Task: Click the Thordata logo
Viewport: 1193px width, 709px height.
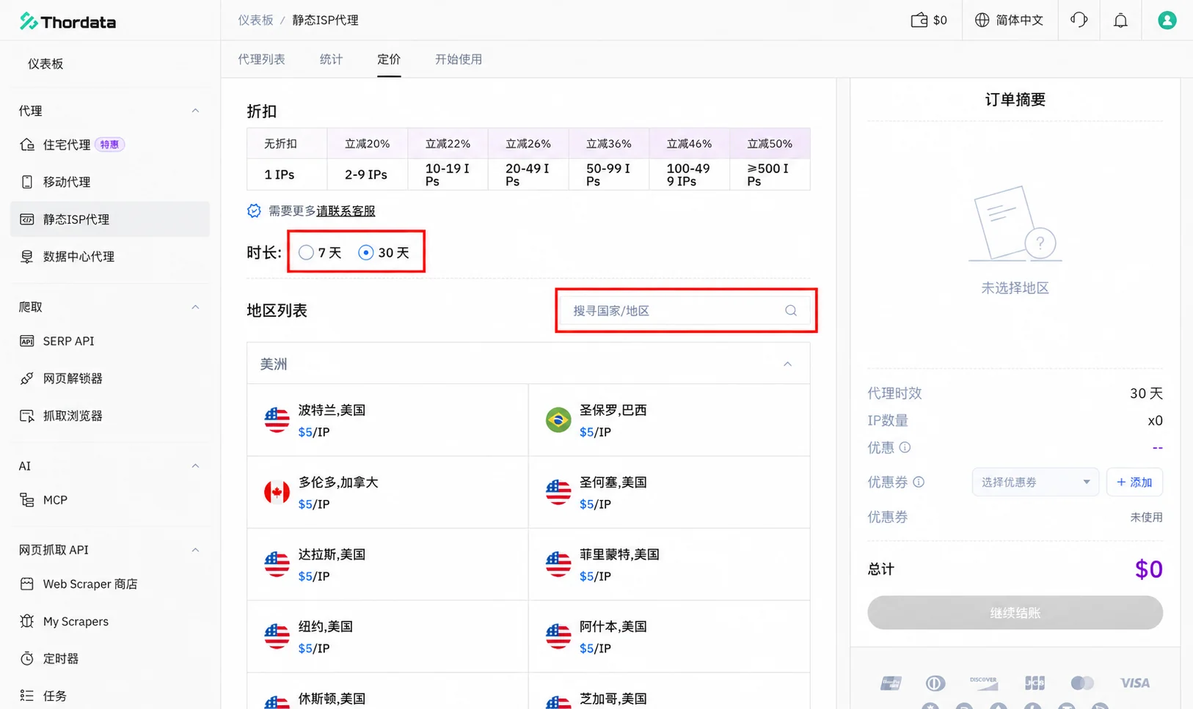Action: (68, 21)
